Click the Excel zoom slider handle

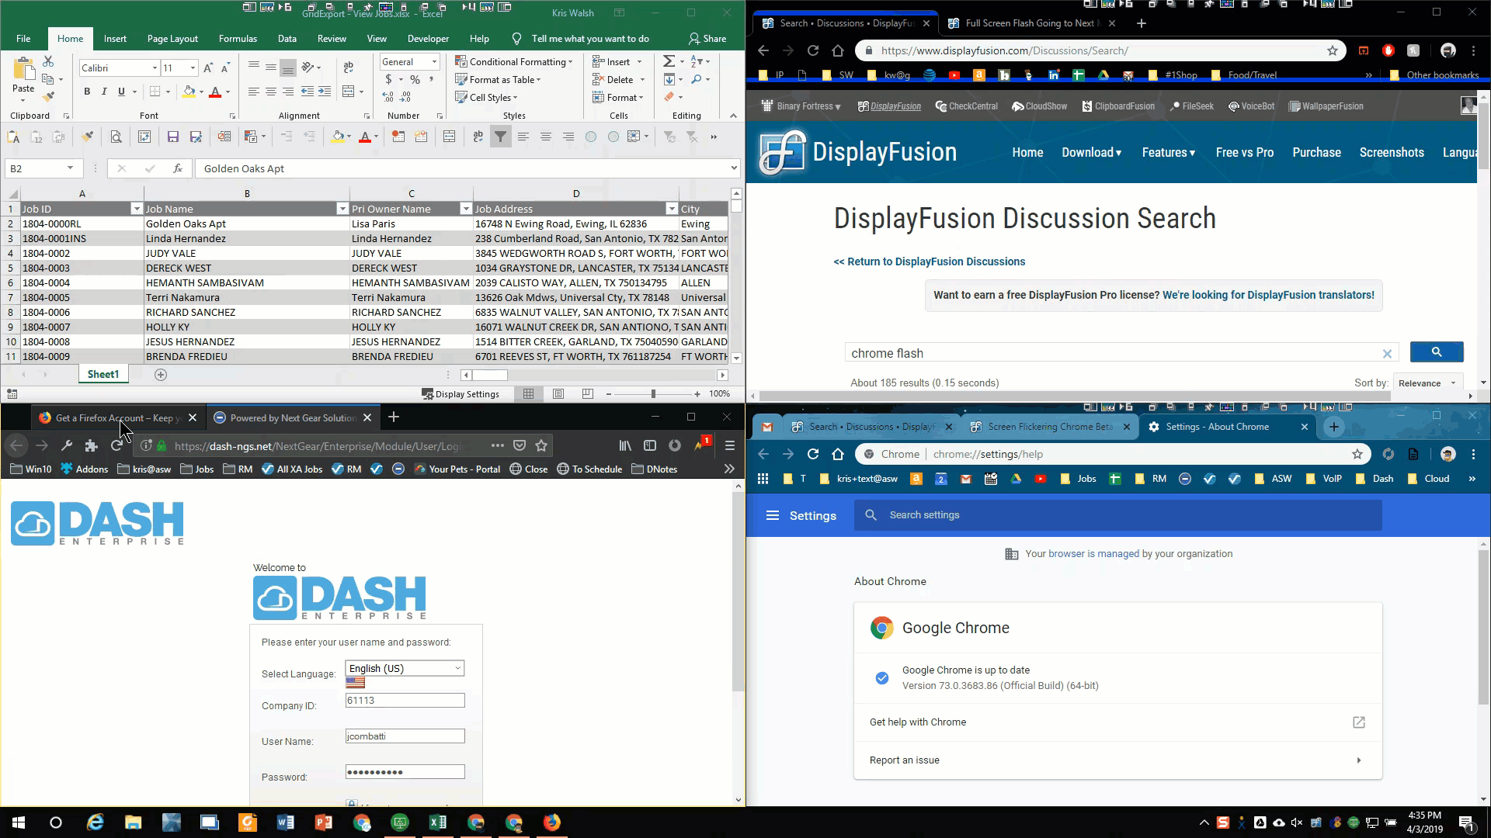click(653, 394)
